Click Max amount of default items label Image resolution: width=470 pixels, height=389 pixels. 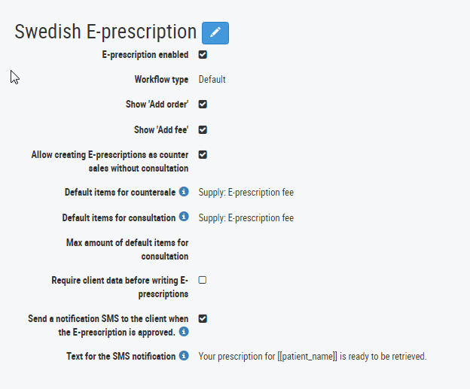[x=127, y=250]
